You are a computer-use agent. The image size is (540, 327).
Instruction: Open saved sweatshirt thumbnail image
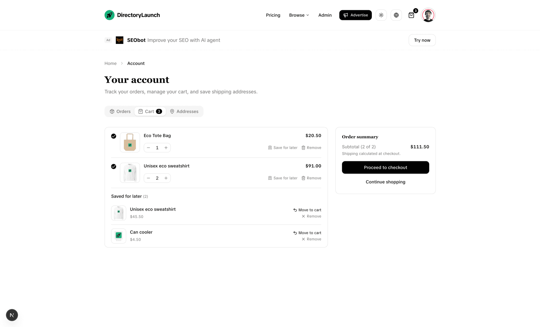click(x=119, y=213)
